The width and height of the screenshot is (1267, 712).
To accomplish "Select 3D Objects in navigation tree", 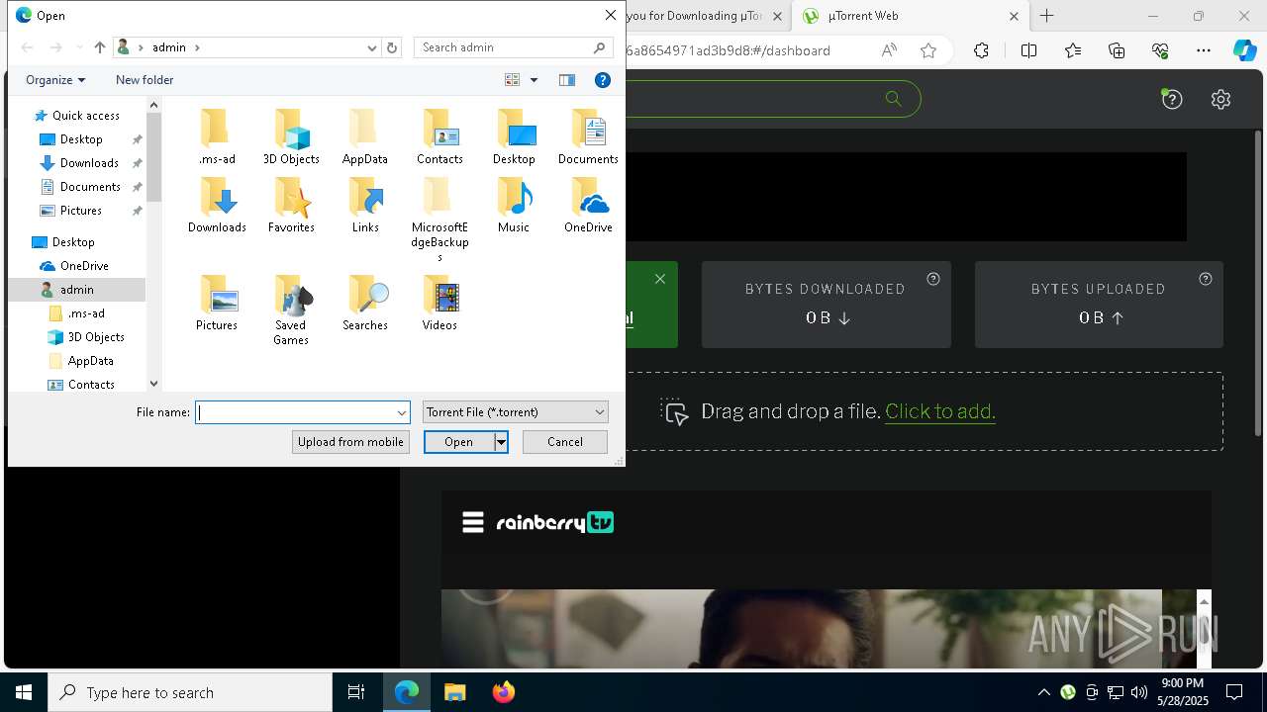I will click(x=96, y=337).
